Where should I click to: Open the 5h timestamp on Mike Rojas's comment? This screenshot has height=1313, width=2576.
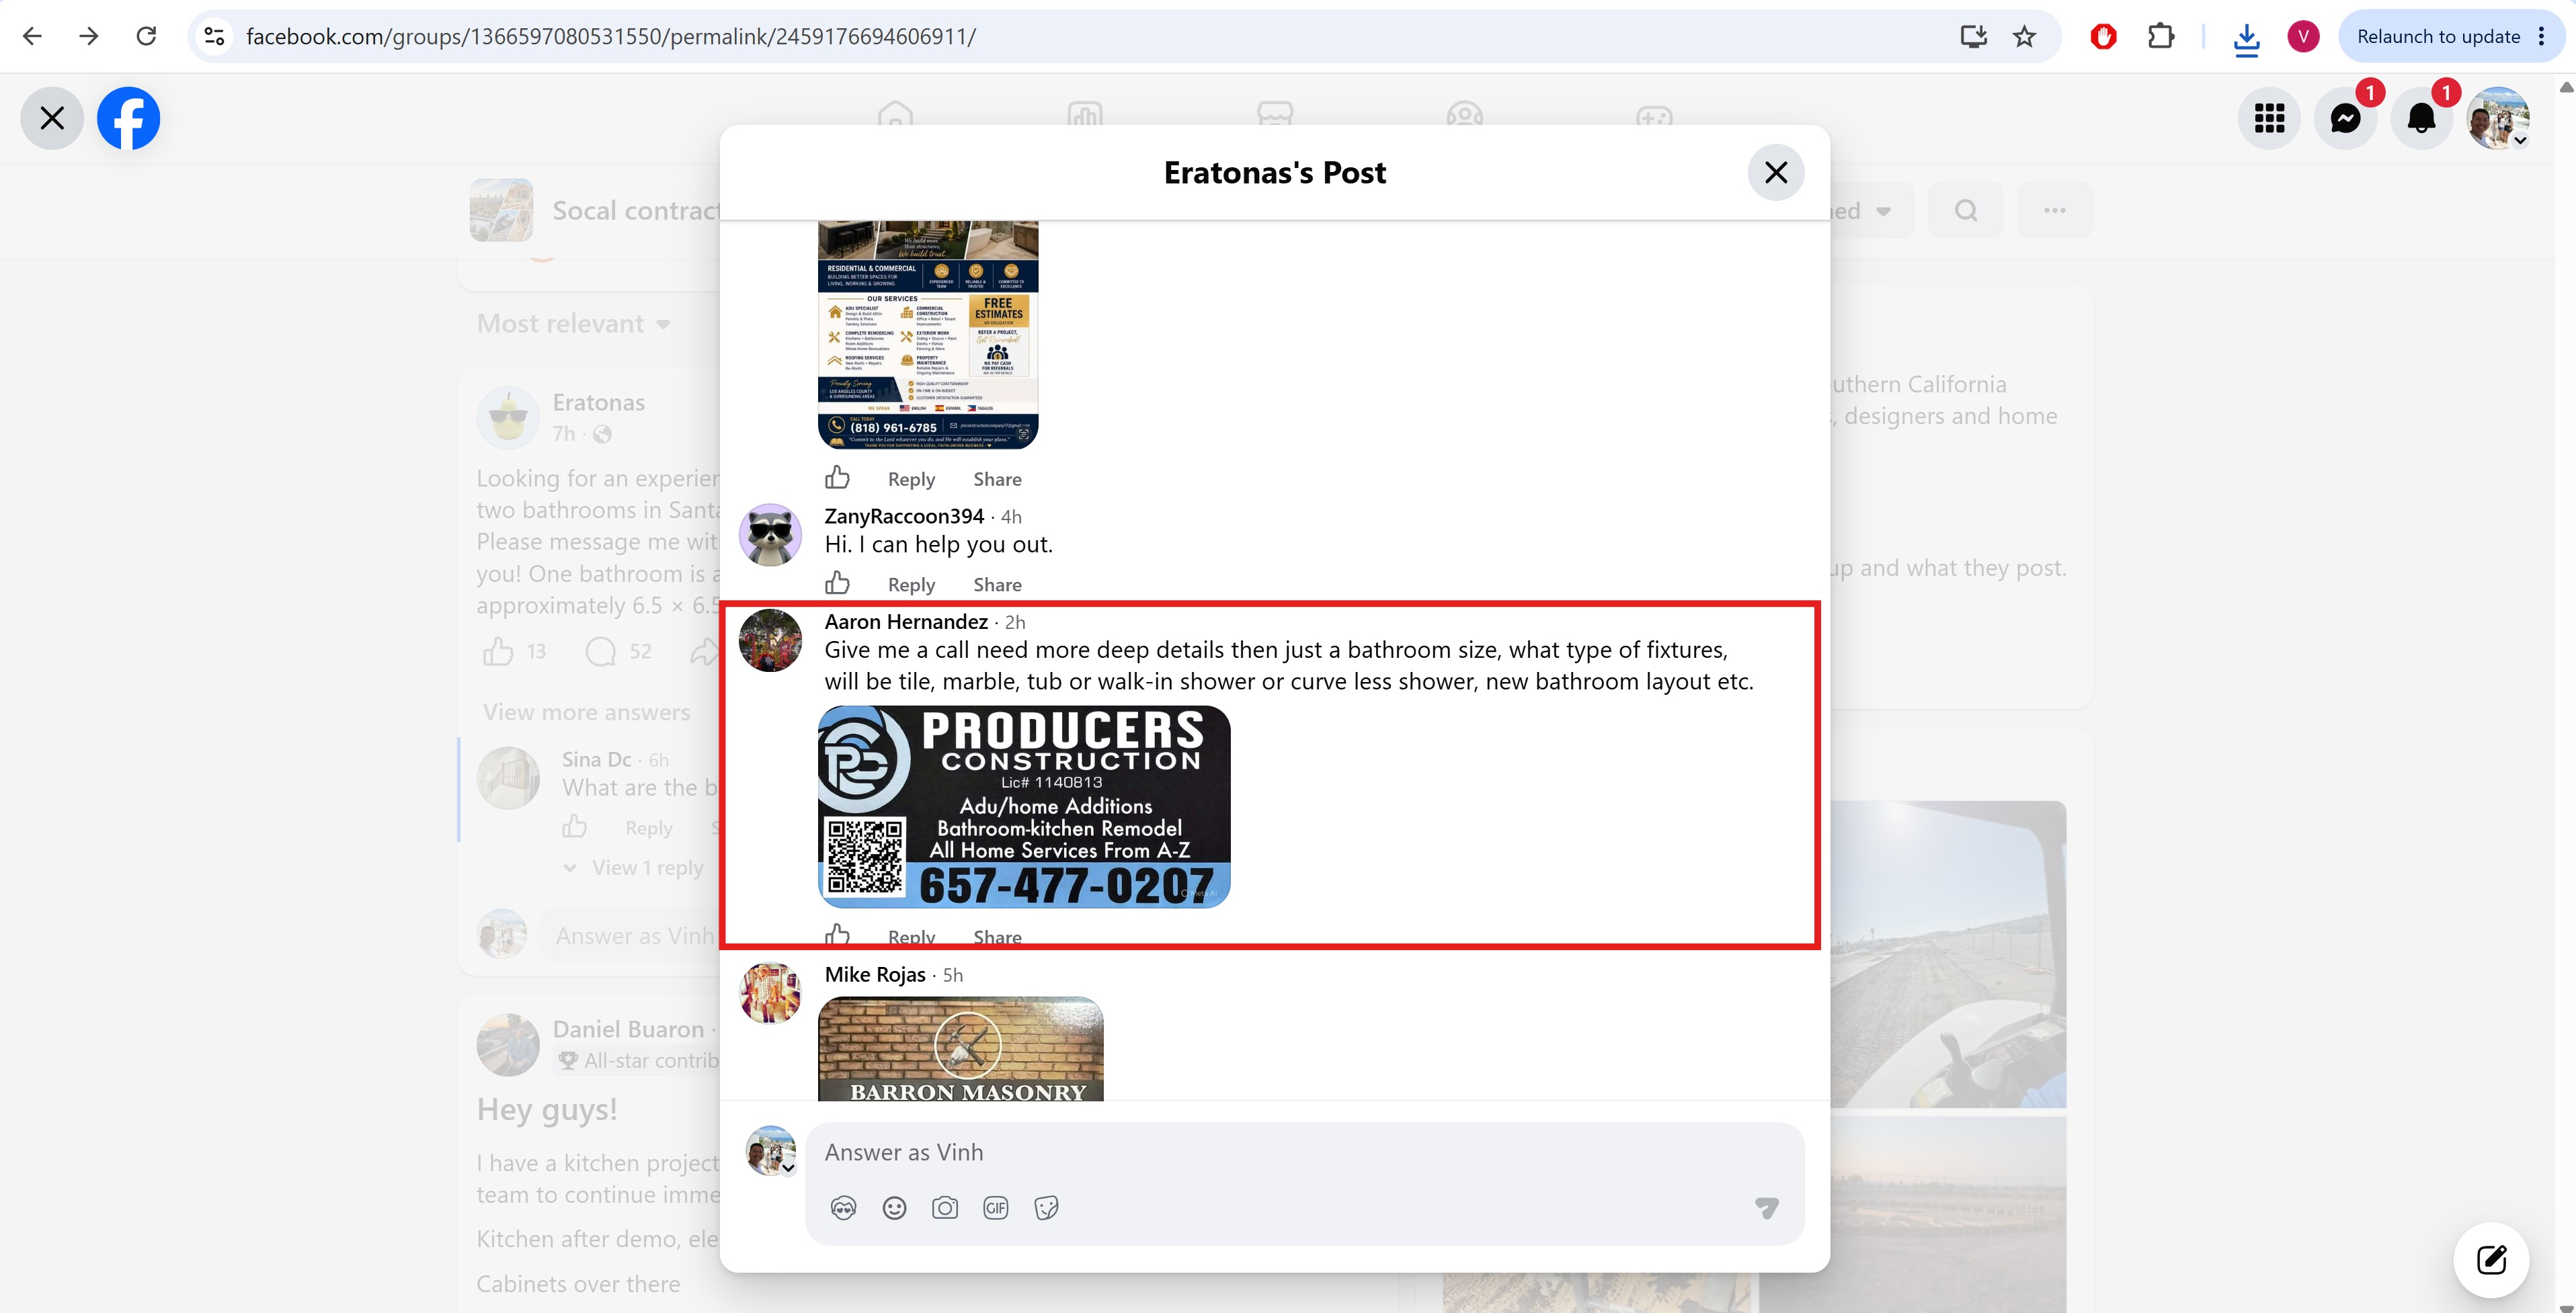tap(953, 975)
